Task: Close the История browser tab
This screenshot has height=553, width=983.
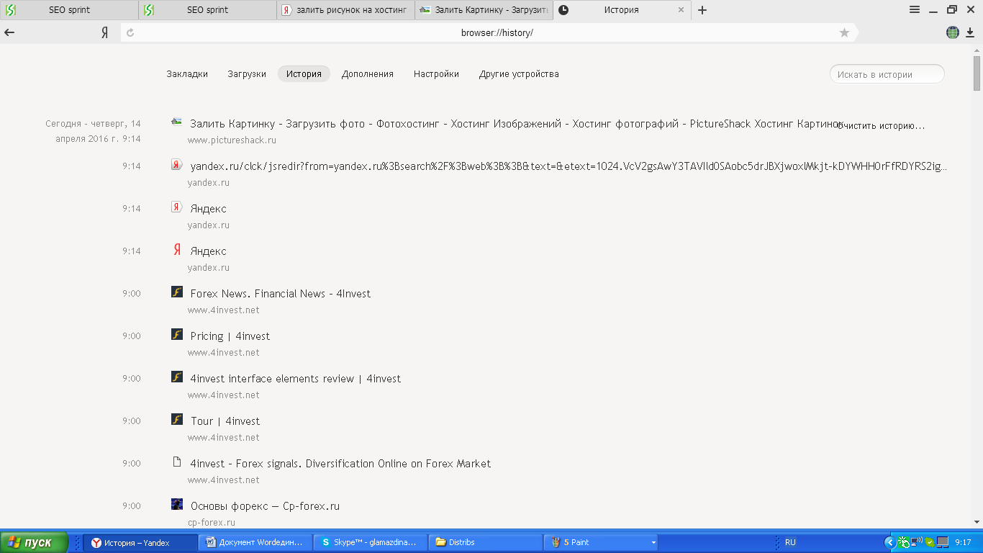Action: pyautogui.click(x=681, y=10)
